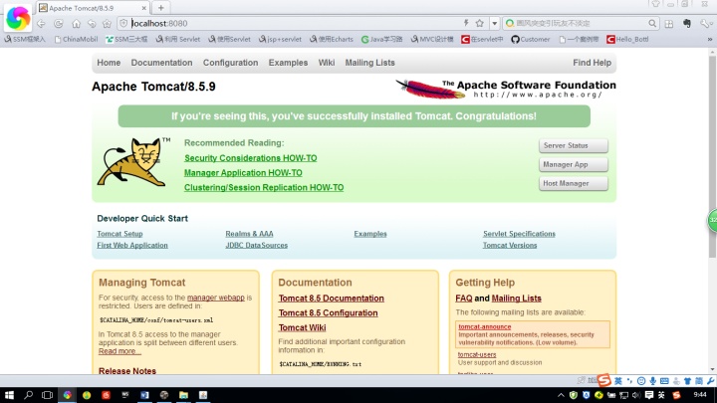The width and height of the screenshot is (717, 403).
Task: Open the tomcat-announce mailing list link
Action: point(485,326)
